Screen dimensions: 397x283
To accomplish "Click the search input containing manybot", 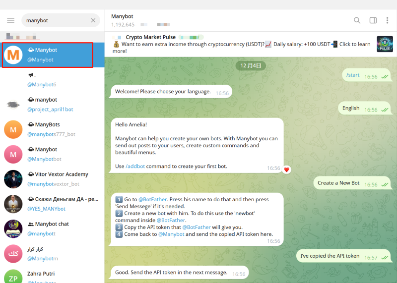I will click(x=55, y=20).
